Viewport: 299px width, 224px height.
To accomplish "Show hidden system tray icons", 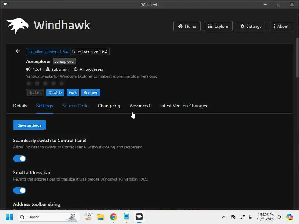I will (x=224, y=217).
